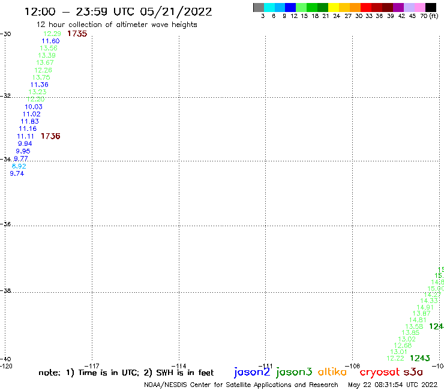Click the 1243 time stamp label
This screenshot has width=444, height=390.
(x=420, y=358)
